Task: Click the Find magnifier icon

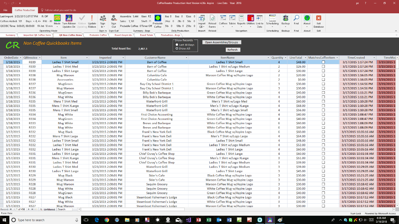Action: click(296, 18)
